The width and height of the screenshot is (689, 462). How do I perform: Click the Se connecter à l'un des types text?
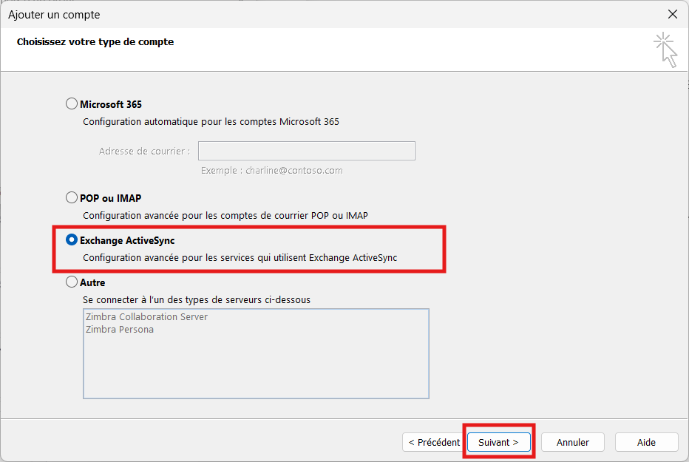point(197,300)
